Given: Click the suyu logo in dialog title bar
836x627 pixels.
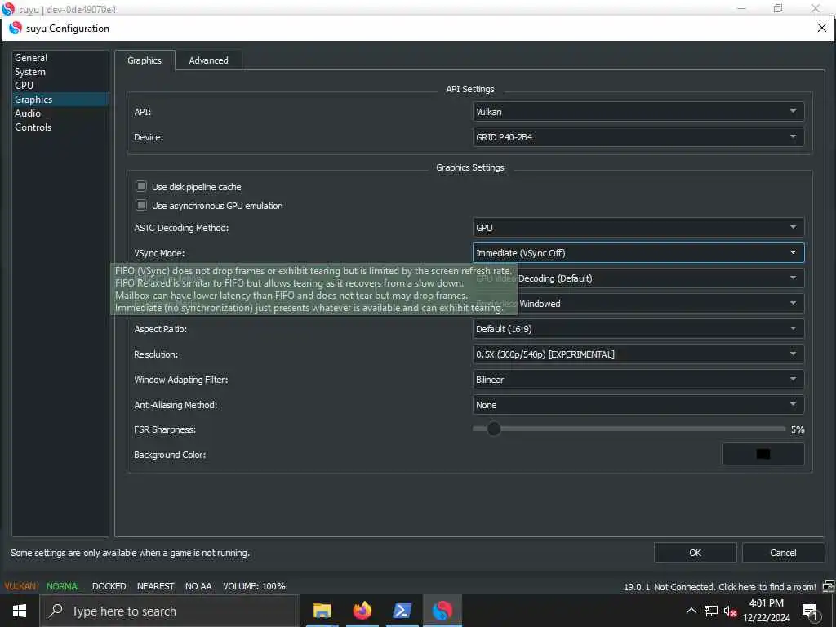Looking at the screenshot, I should coord(16,28).
